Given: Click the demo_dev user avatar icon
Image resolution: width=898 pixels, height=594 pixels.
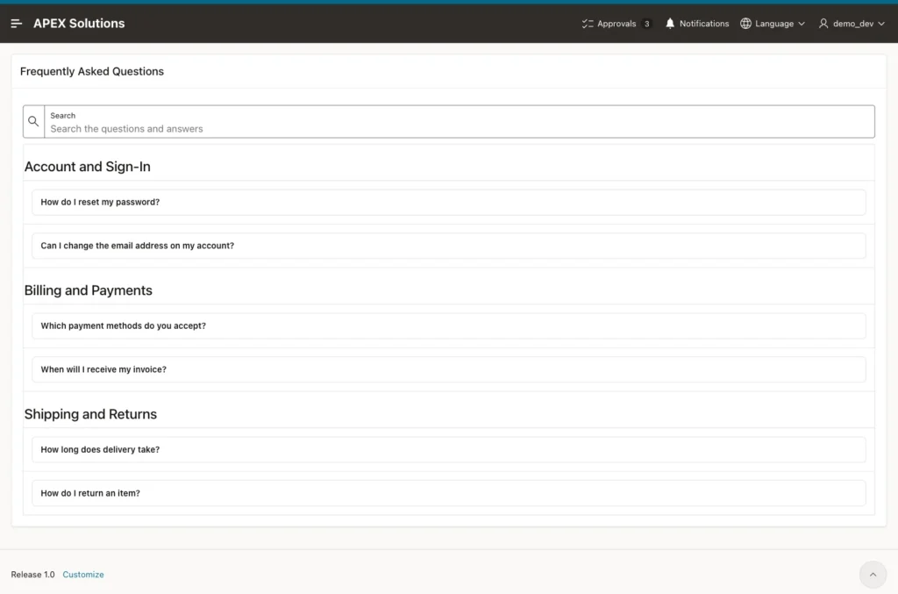Looking at the screenshot, I should click(823, 24).
